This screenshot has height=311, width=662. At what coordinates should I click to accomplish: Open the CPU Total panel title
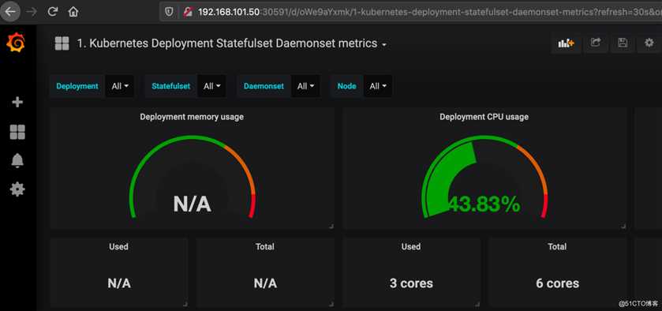[557, 246]
